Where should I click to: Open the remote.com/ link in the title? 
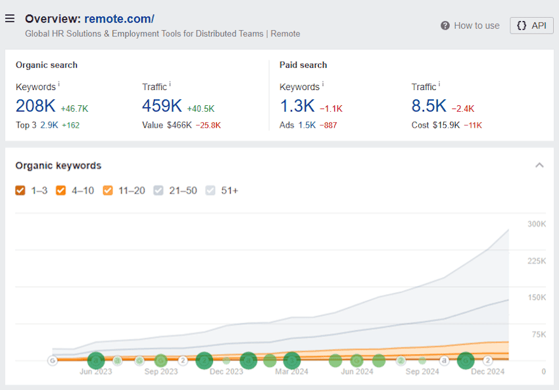[119, 18]
